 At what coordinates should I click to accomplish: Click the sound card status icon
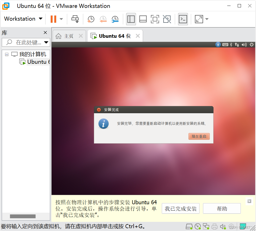pyautogui.click(x=223, y=227)
